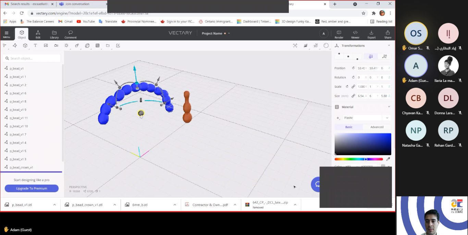Pick color with the eyedropper icon
Viewport: 468px width, 235px height.
coord(388,159)
